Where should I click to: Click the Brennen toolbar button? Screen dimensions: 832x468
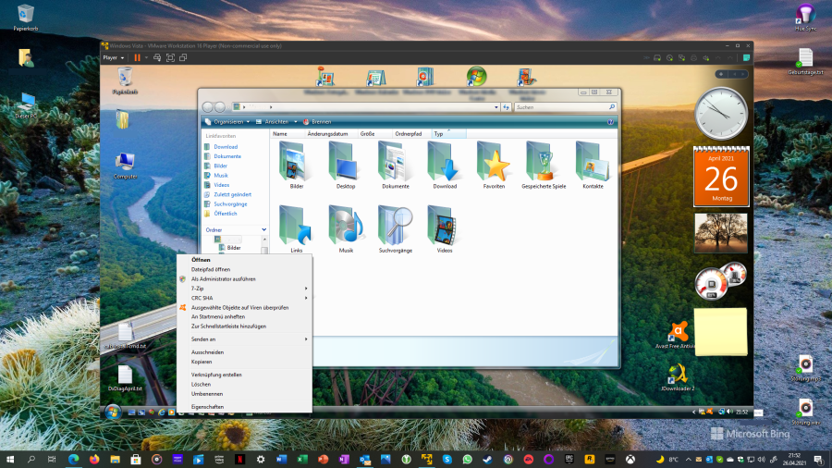[x=317, y=122]
